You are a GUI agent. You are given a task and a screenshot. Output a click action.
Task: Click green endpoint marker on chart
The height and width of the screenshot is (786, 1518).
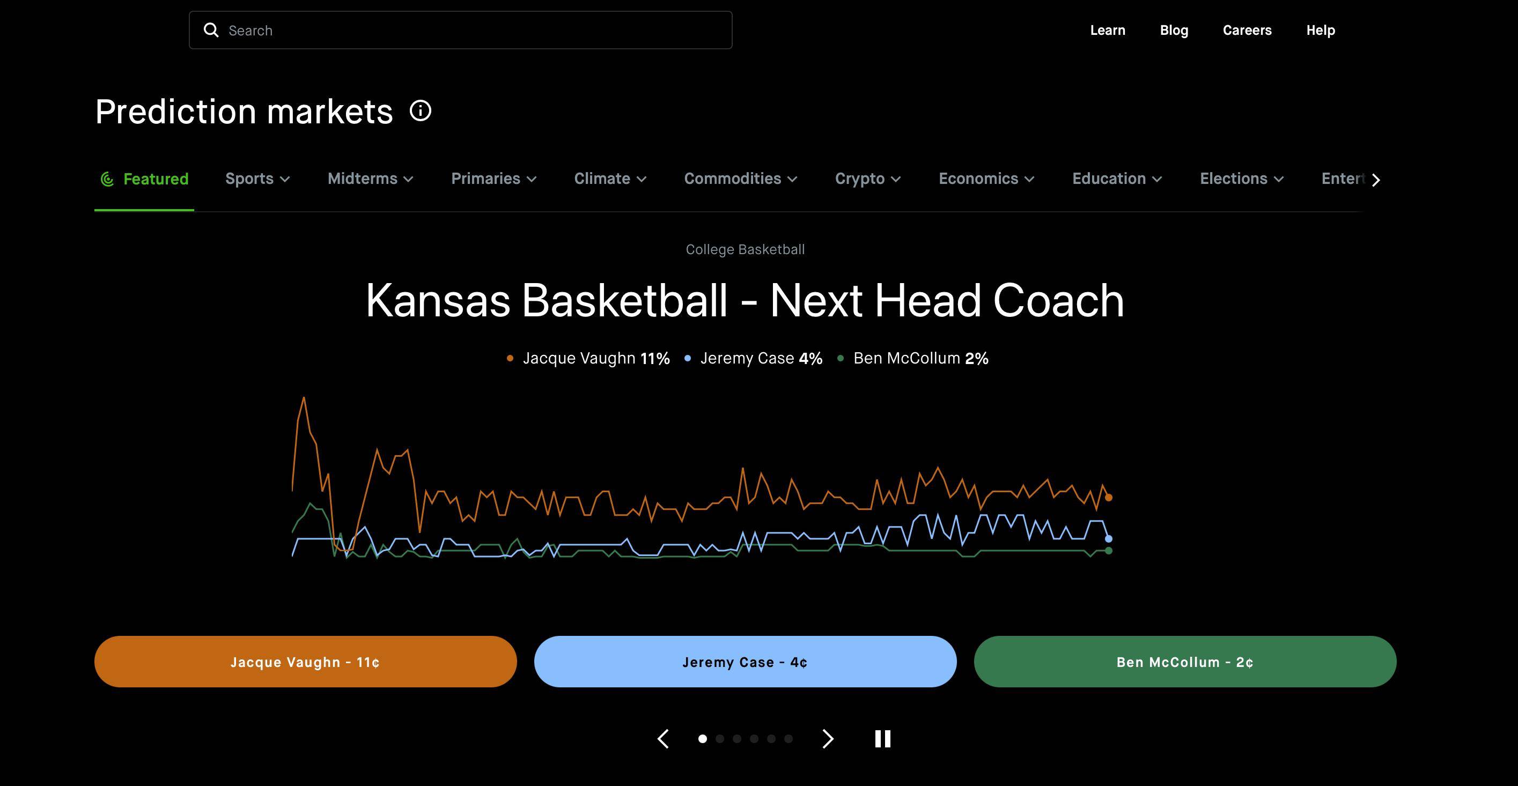pos(1108,551)
